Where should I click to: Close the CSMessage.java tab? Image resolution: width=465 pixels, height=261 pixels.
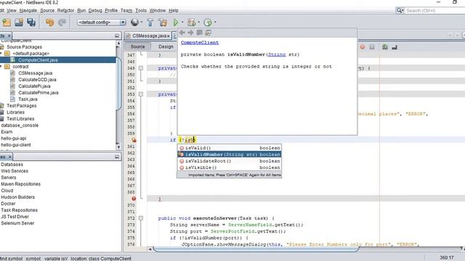(x=168, y=36)
